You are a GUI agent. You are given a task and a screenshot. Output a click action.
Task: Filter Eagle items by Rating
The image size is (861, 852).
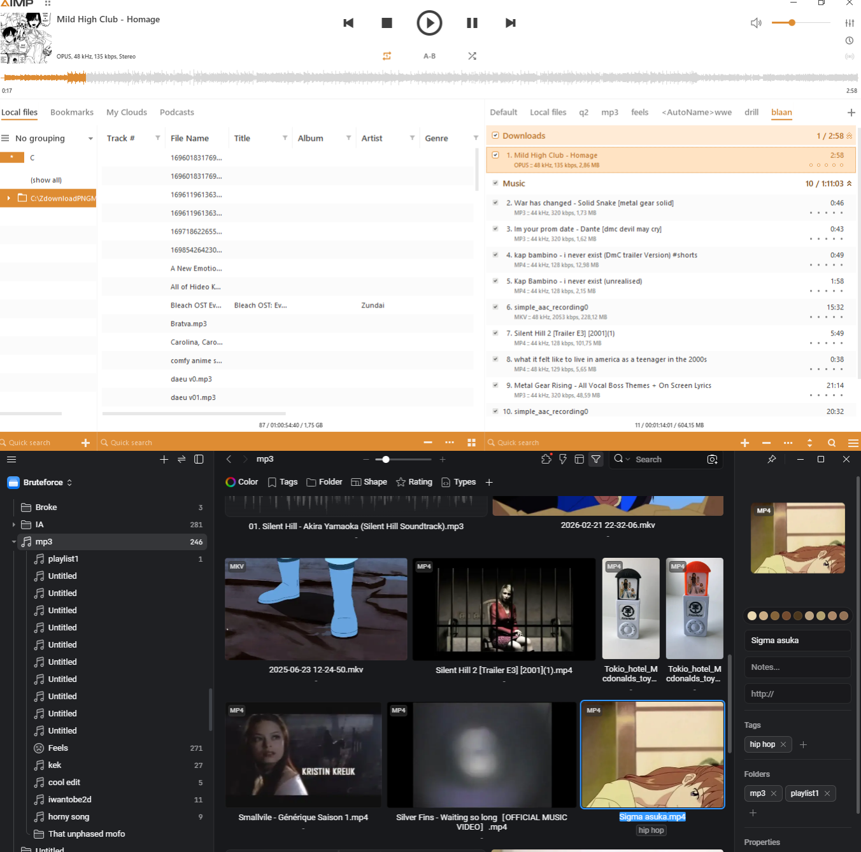pos(414,482)
